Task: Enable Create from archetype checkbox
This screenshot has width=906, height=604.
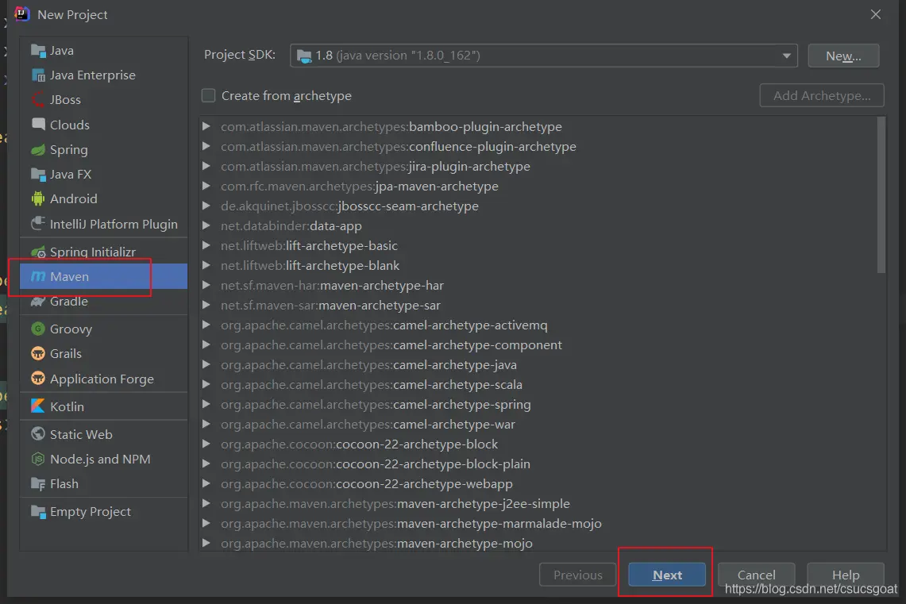Action: point(209,96)
